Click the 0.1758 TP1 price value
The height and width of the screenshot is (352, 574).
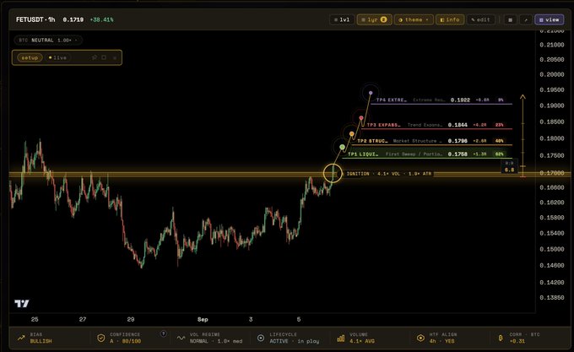[x=458, y=154]
